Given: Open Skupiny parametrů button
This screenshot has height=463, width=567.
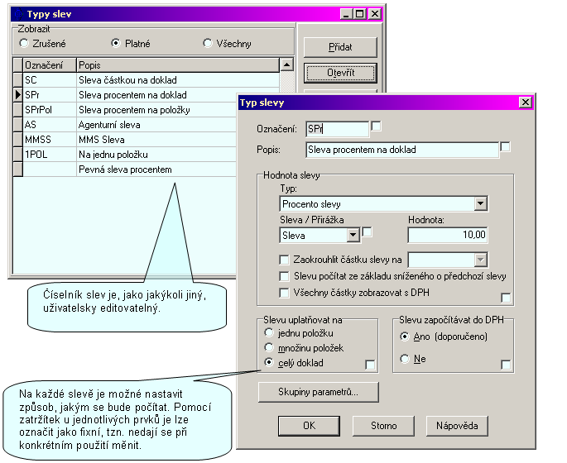Looking at the screenshot, I should (318, 391).
